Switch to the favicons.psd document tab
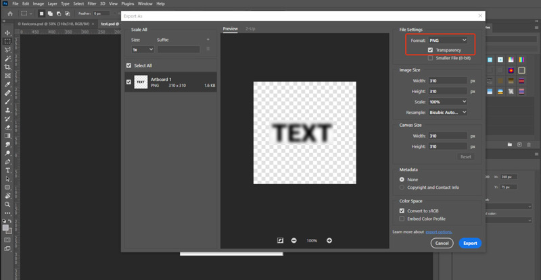The width and height of the screenshot is (541, 280). coord(55,24)
